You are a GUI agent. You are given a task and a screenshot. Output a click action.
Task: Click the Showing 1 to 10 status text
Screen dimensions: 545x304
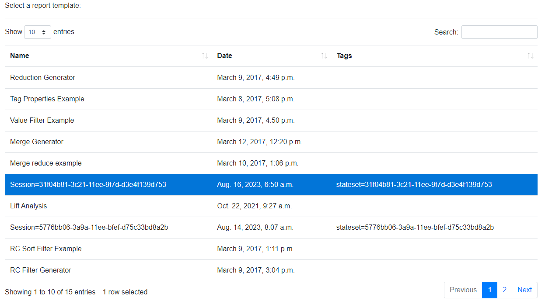click(50, 292)
